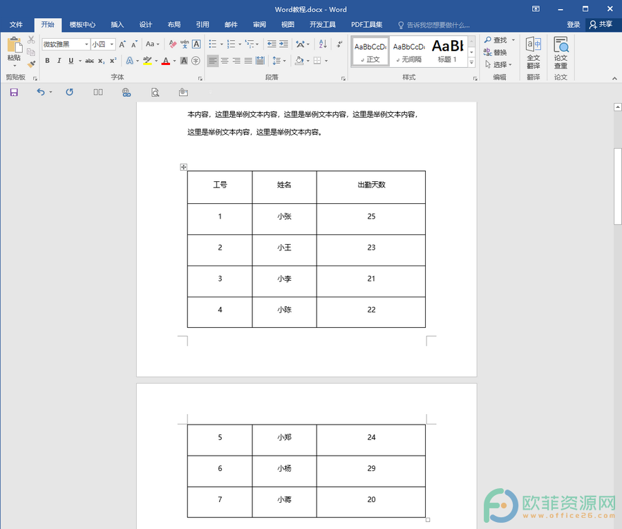Click the Paste (粘贴) clipboard icon
This screenshot has width=622, height=529.
pos(15,46)
